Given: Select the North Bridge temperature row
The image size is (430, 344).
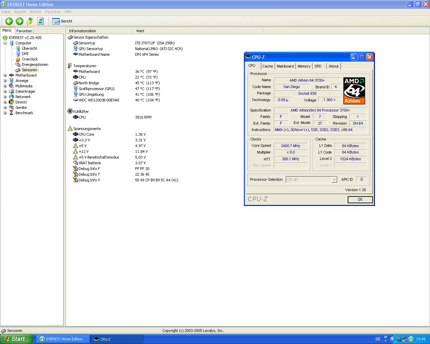Looking at the screenshot, I should 89,83.
